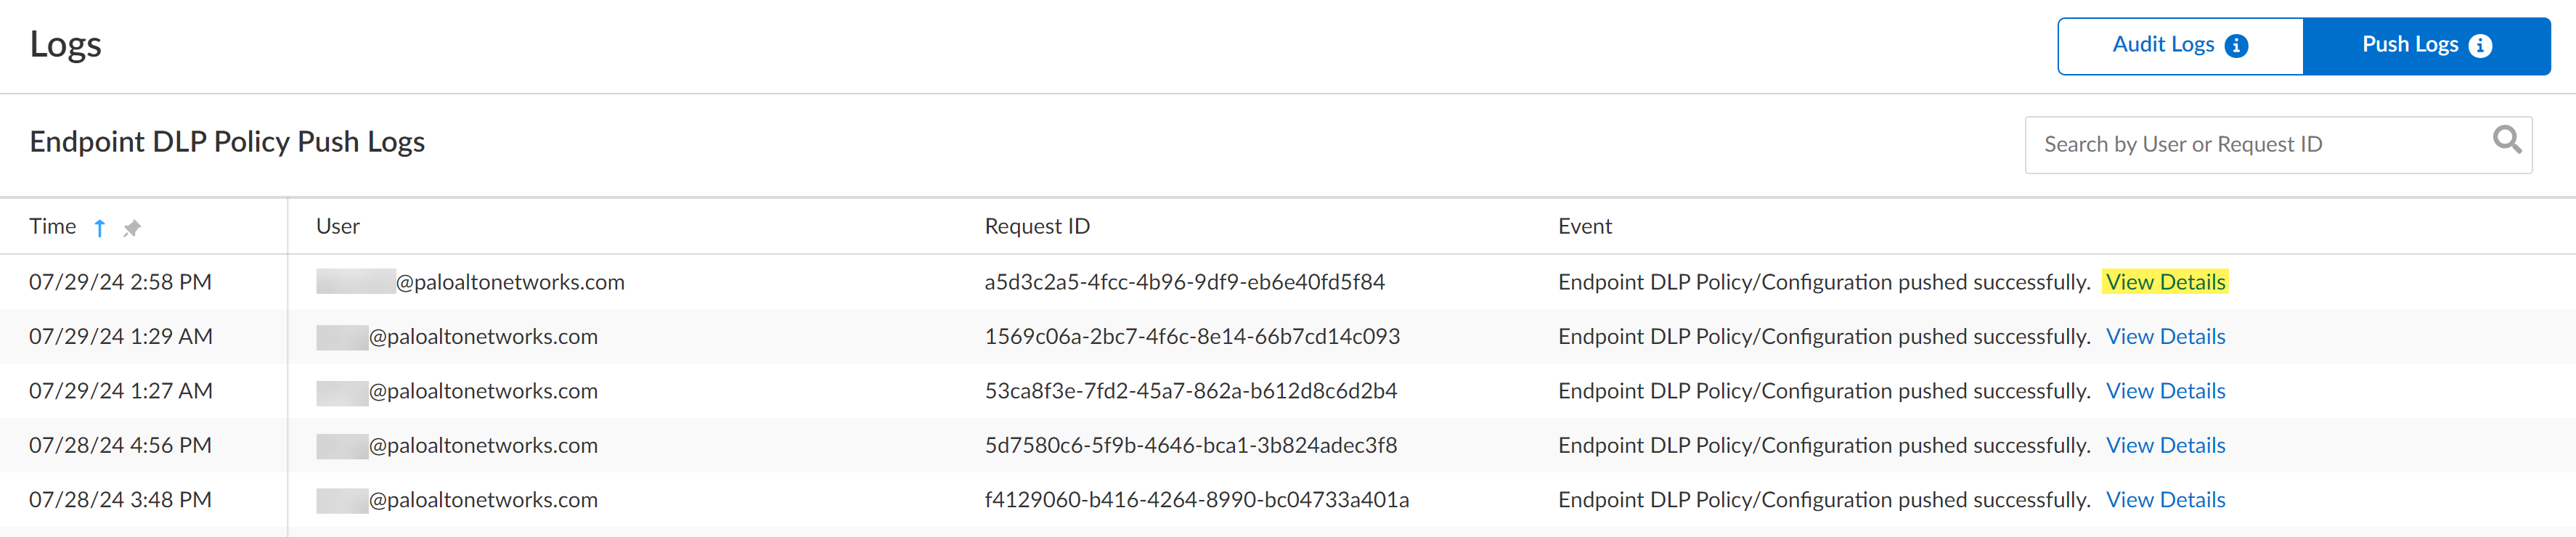Click the Request ID column header
Image resolution: width=2576 pixels, height=537 pixels.
tap(1037, 227)
